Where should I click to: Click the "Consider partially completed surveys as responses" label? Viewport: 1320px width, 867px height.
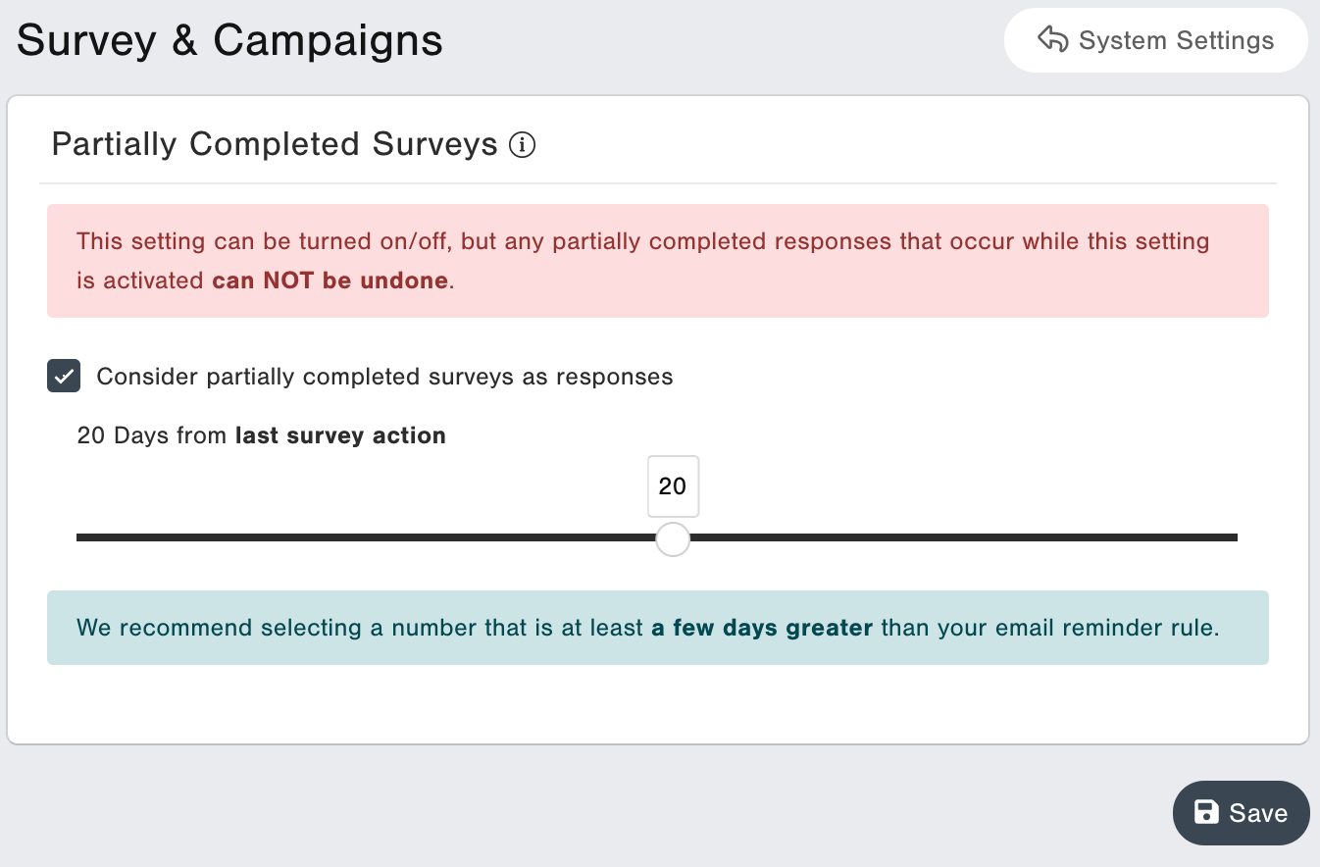[384, 378]
